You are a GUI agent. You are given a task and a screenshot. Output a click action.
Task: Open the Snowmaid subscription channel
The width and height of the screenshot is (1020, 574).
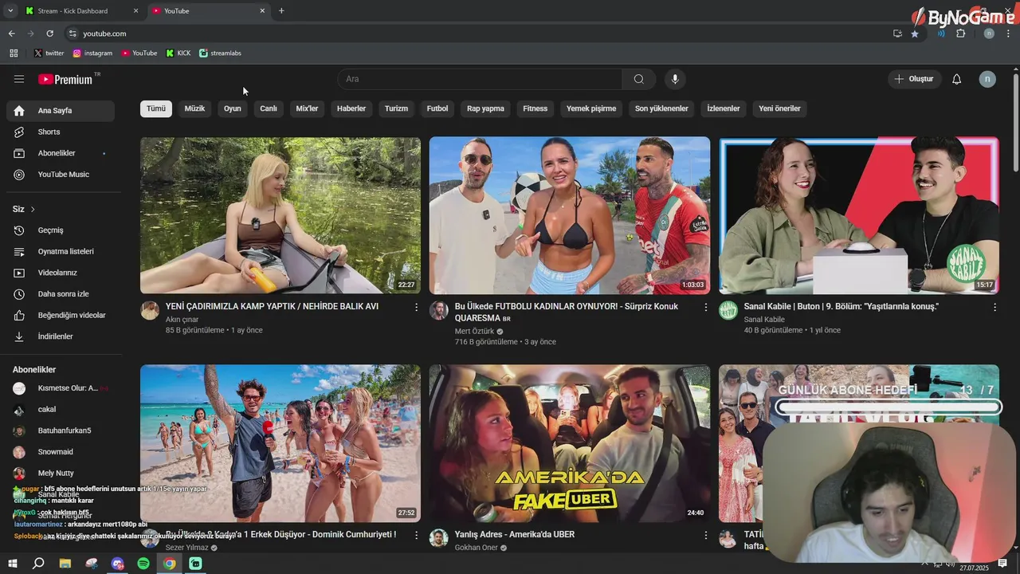click(61, 452)
